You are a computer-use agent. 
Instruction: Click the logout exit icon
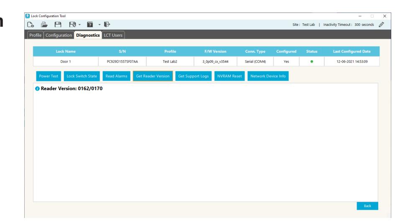(x=107, y=25)
